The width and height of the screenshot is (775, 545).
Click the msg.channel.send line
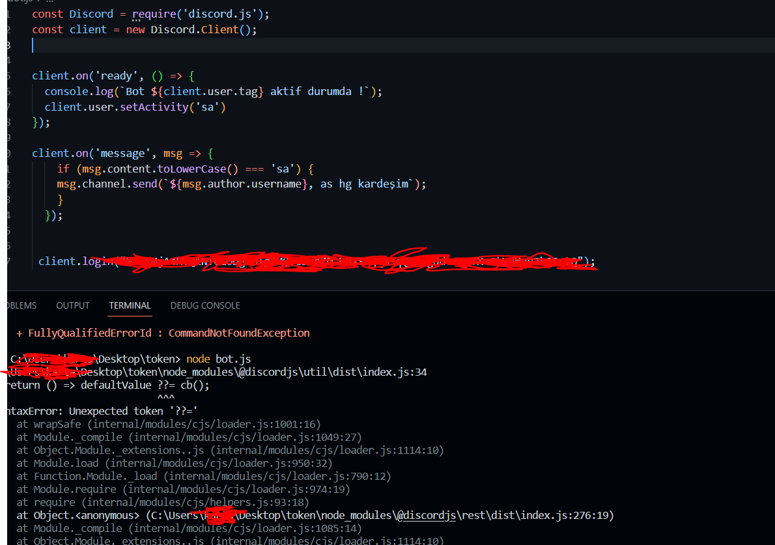(x=241, y=184)
